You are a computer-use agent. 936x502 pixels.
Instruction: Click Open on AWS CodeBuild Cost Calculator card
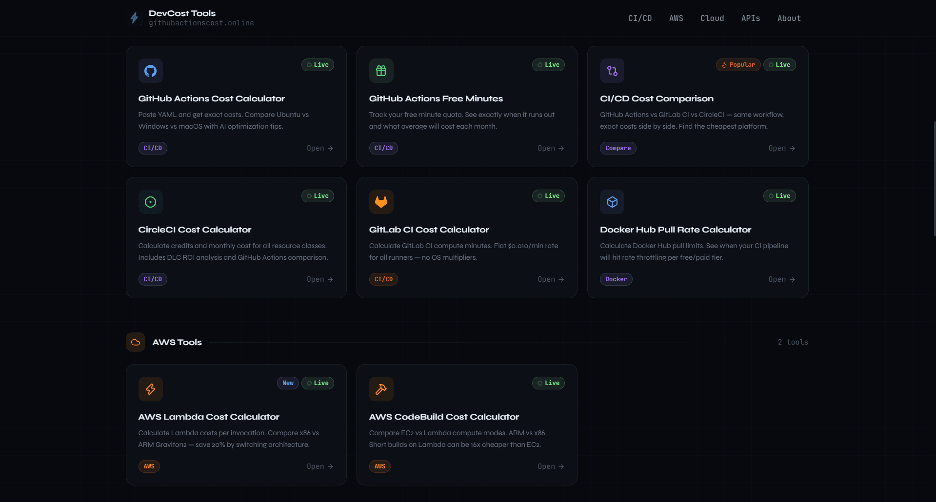551,466
